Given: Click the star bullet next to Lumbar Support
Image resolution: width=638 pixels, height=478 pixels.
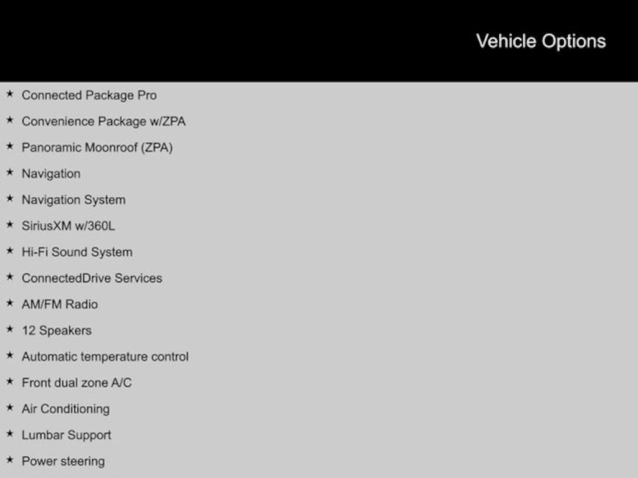Looking at the screenshot, I should (x=9, y=434).
